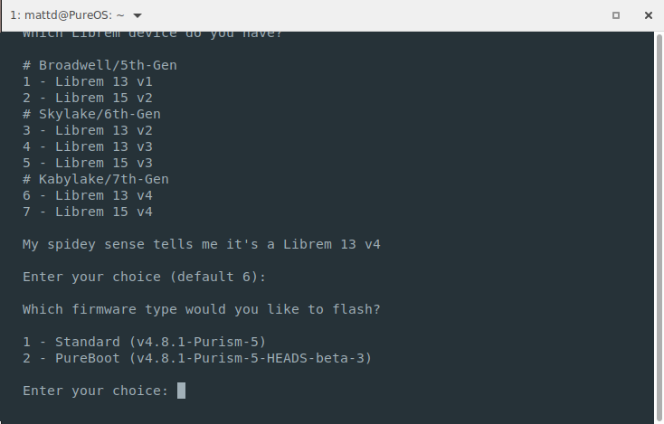Viewport: 664px width, 424px height.
Task: Click the vertical scrollbar on the right edge
Action: [659, 229]
